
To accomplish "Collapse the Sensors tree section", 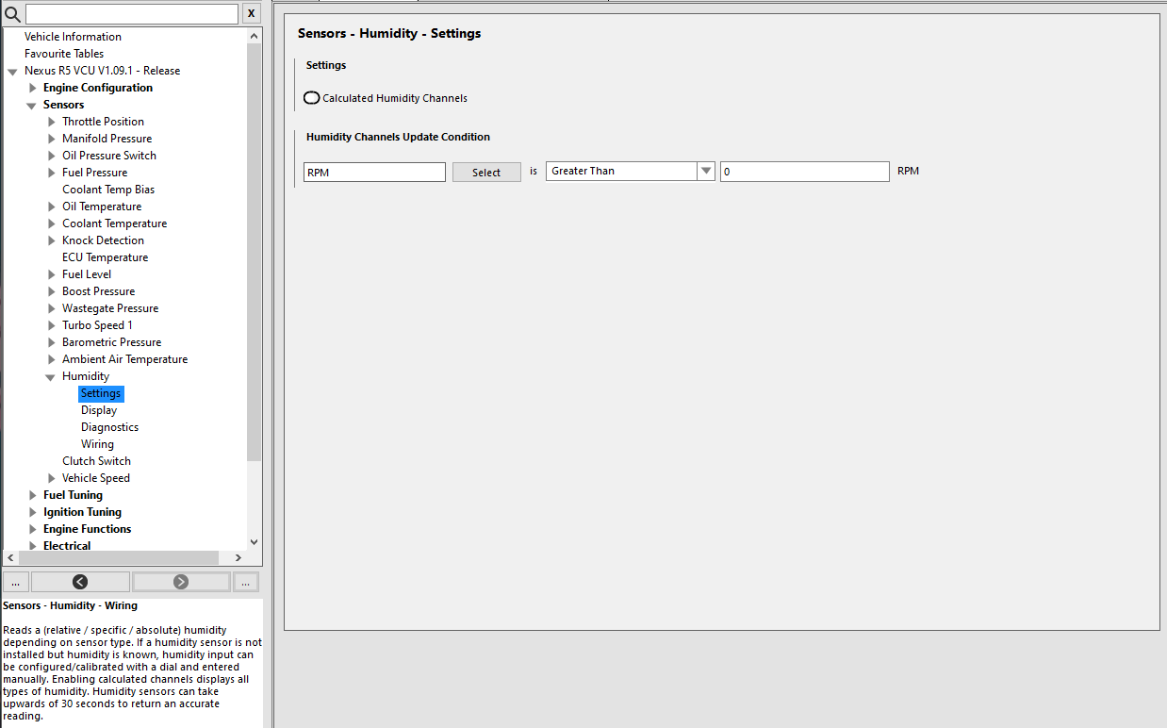I will [32, 106].
